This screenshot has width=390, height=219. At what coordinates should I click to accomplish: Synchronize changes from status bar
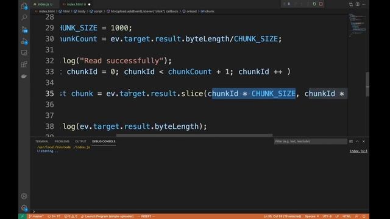point(54,217)
